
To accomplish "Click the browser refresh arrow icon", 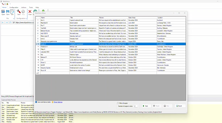I will pyautogui.click(x=10, y=22).
